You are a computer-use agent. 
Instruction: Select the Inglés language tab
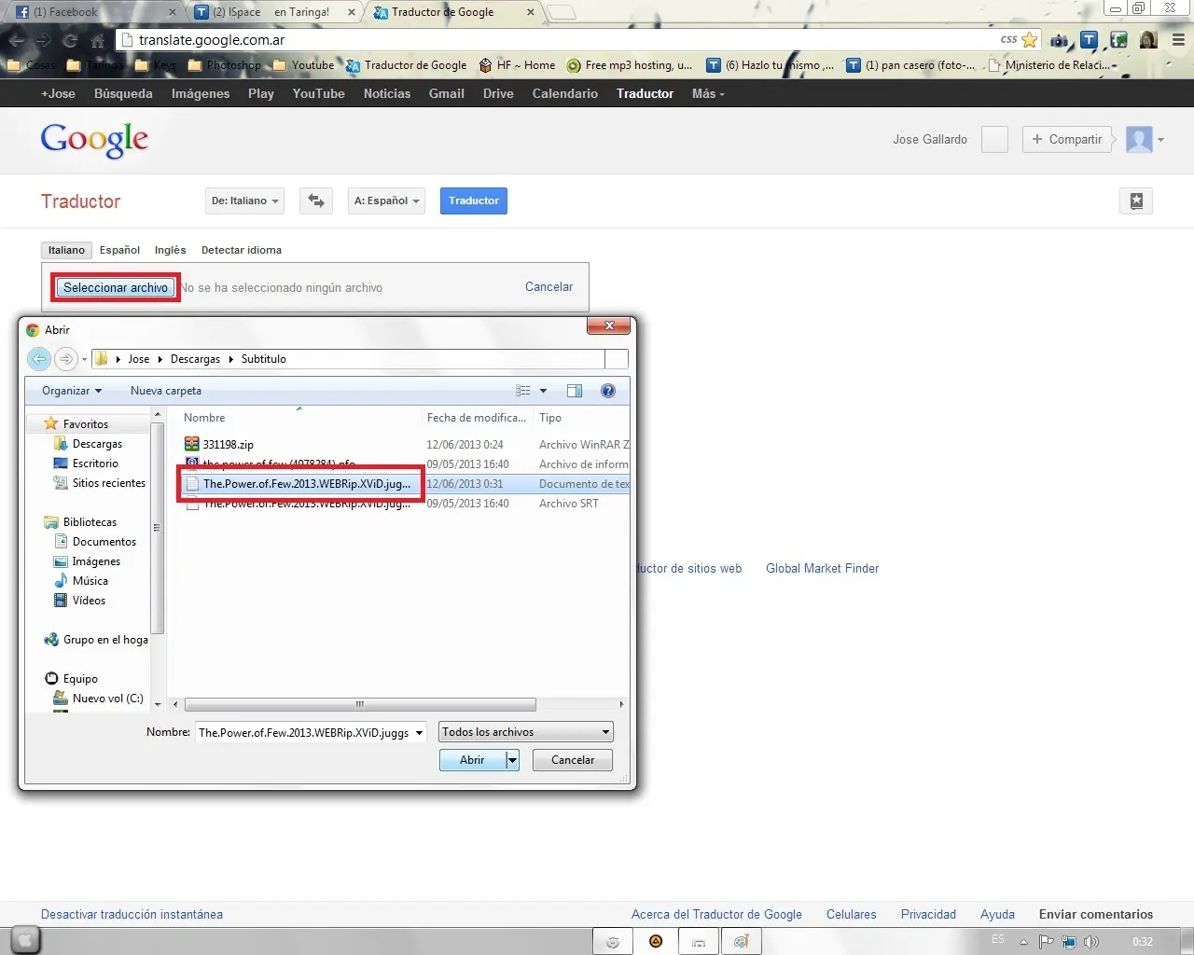tap(170, 250)
